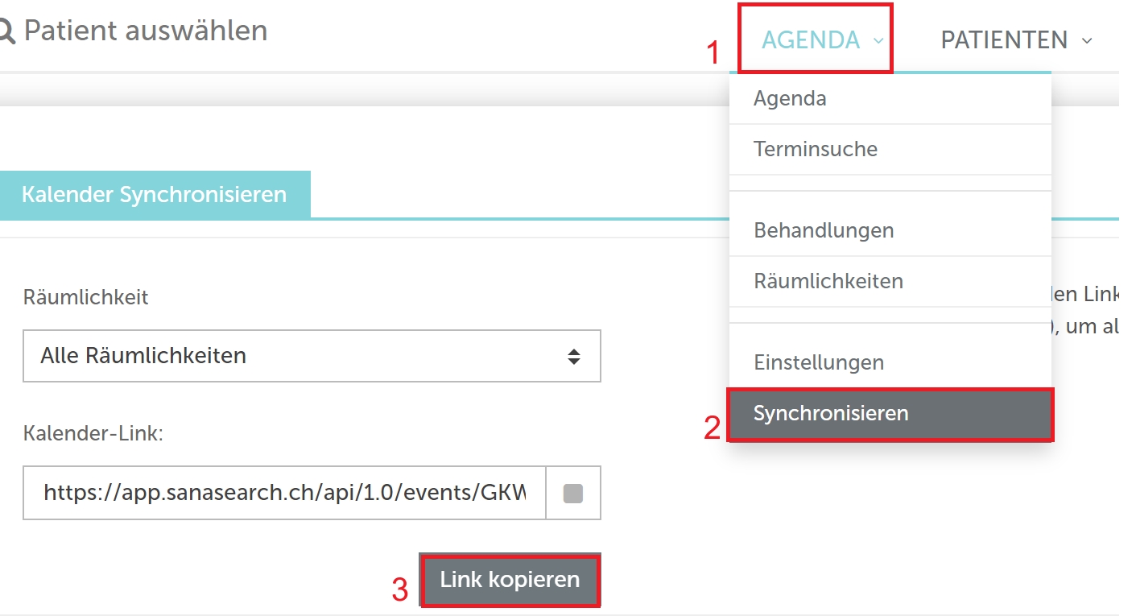Open the AGENDA menu
Image resolution: width=1136 pixels, height=616 pixels.
pyautogui.click(x=816, y=39)
